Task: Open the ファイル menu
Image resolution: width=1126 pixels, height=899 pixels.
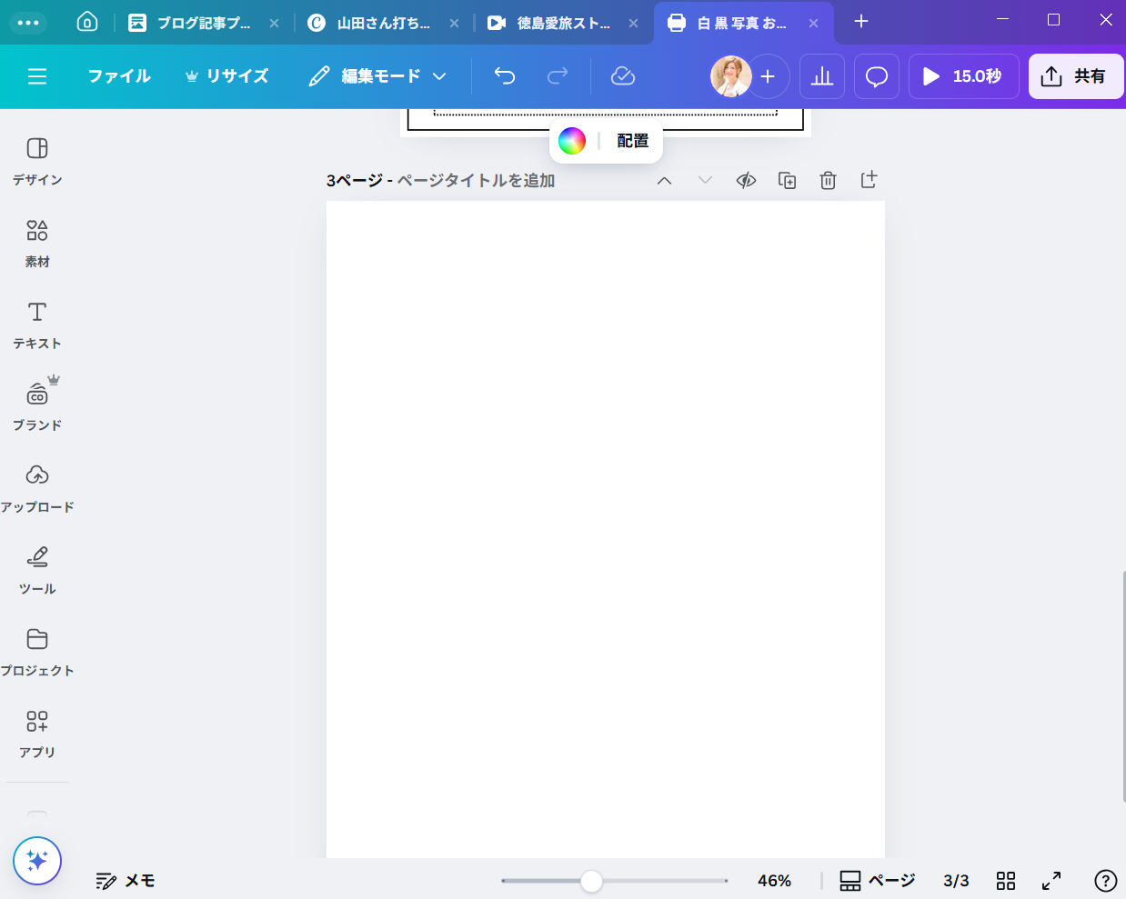Action: (119, 76)
